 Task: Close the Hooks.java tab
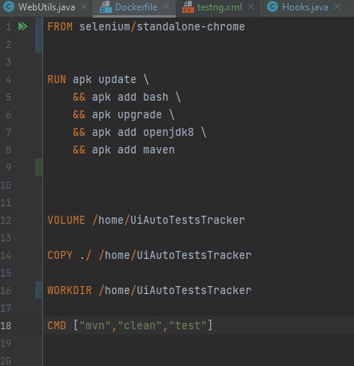(x=337, y=7)
